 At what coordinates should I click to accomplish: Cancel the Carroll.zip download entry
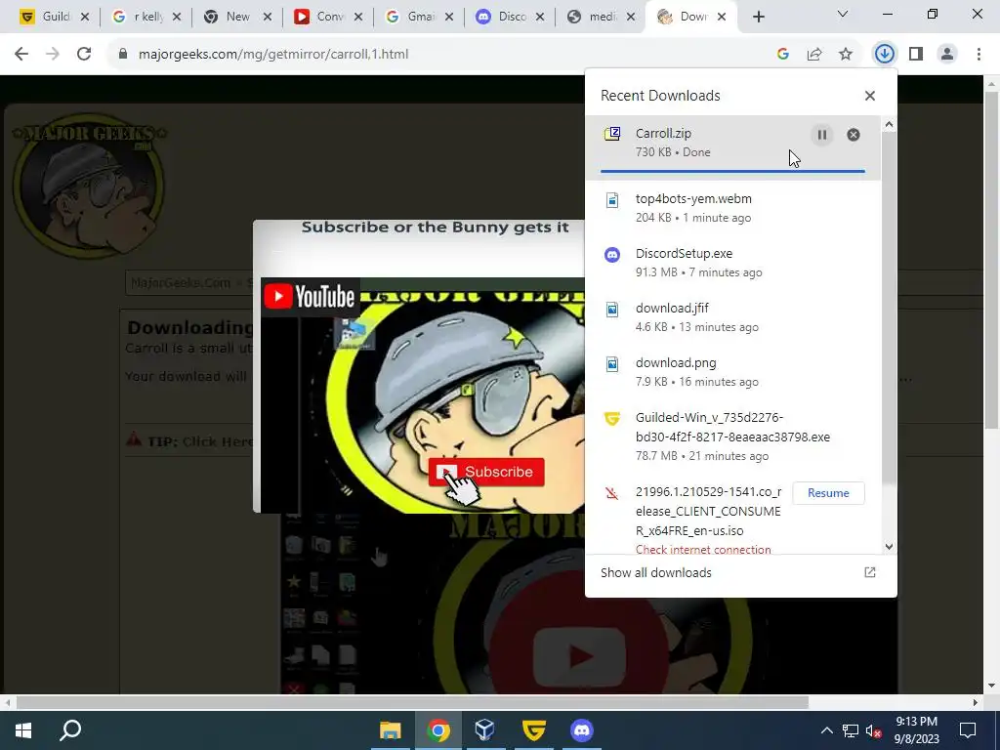[854, 135]
